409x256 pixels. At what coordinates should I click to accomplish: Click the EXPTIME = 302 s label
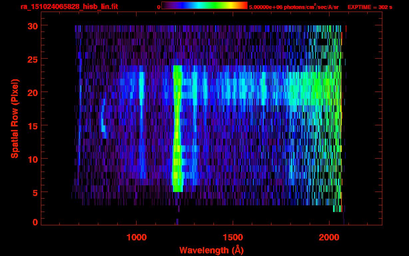(370, 7)
